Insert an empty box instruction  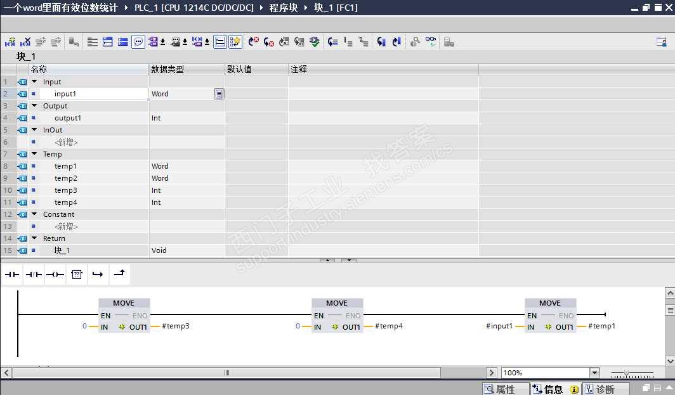pyautogui.click(x=77, y=275)
